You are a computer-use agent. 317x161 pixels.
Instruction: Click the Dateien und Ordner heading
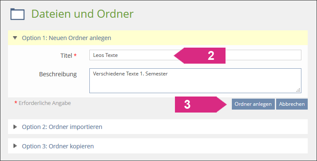(82, 14)
